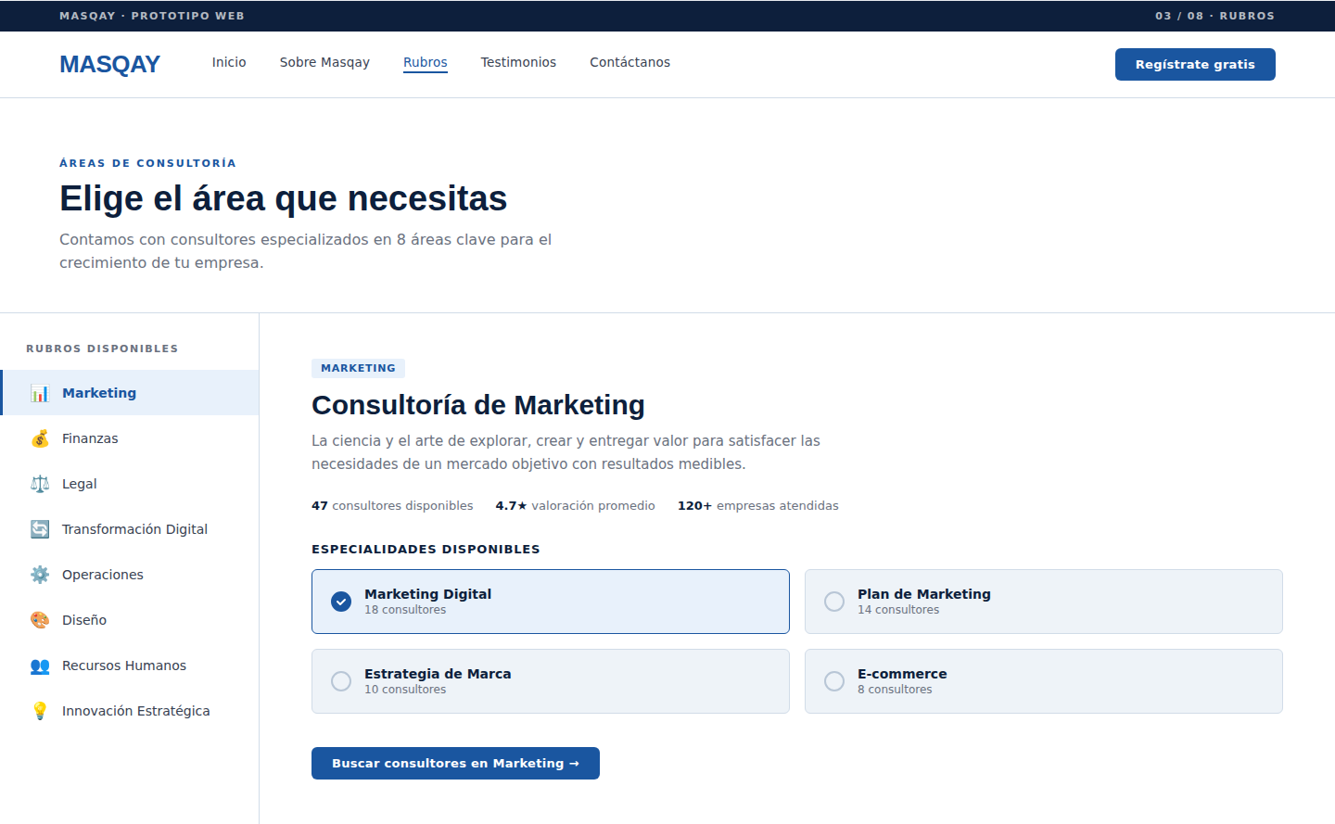Screen dimensions: 1335x824
Task: Open the active Rubros nav tab
Action: [x=426, y=62]
